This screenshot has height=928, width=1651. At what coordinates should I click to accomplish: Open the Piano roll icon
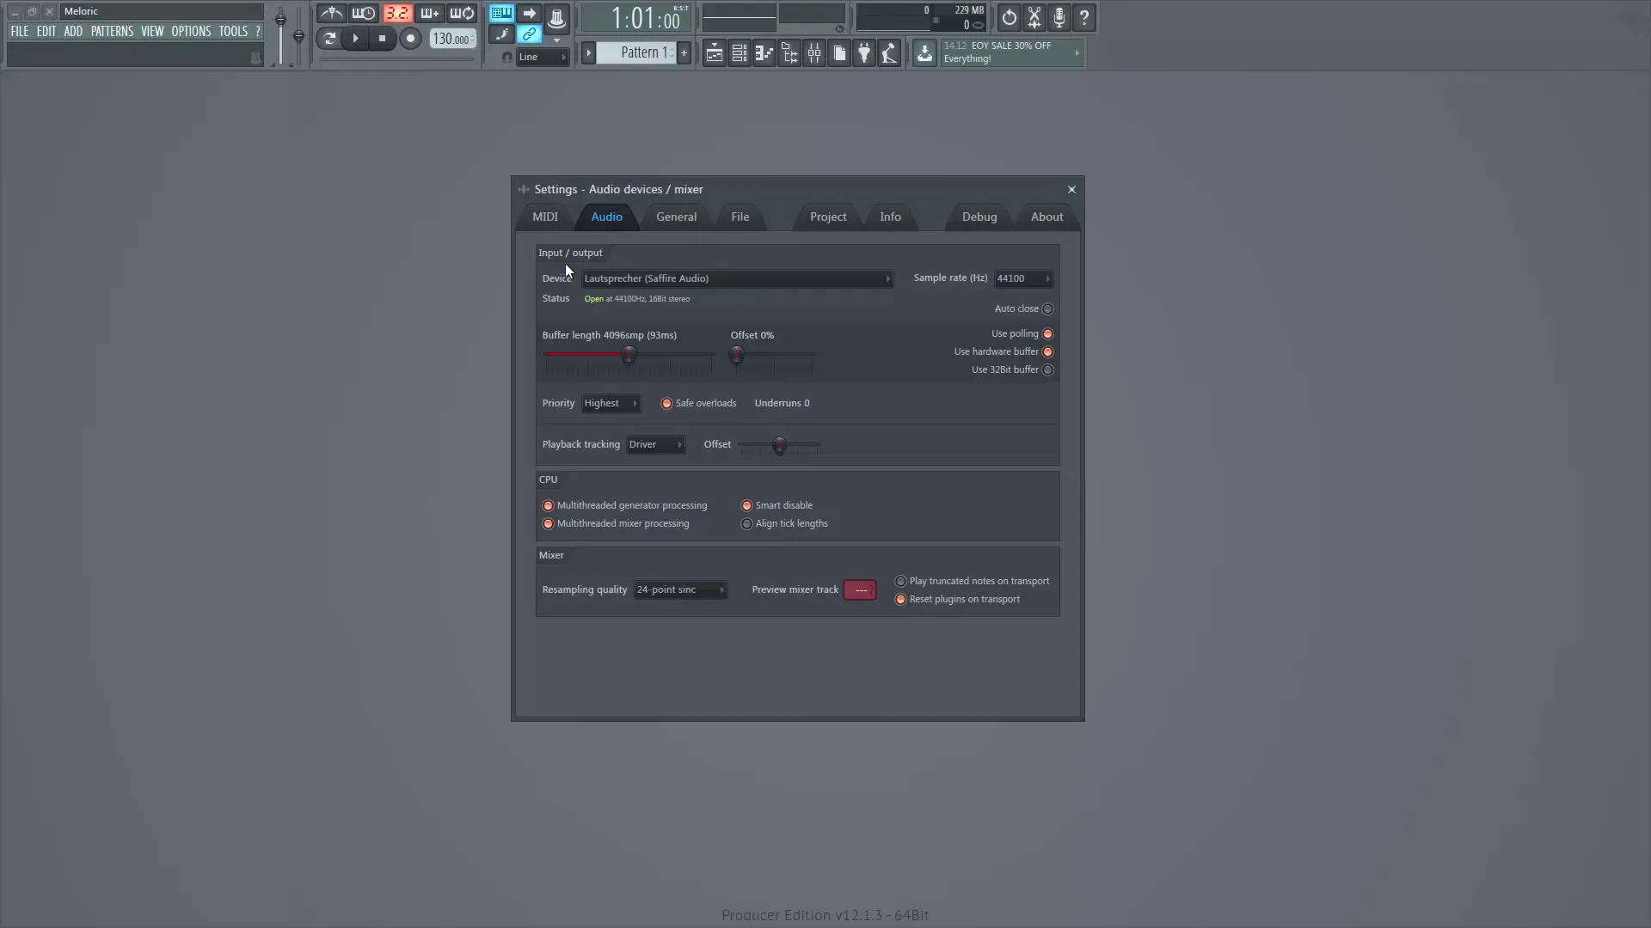(764, 53)
